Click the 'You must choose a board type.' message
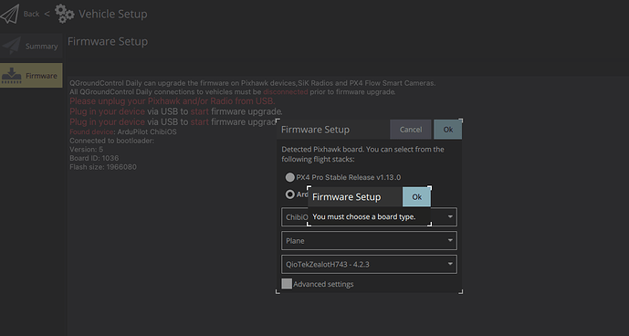The width and height of the screenshot is (629, 336). 364,216
